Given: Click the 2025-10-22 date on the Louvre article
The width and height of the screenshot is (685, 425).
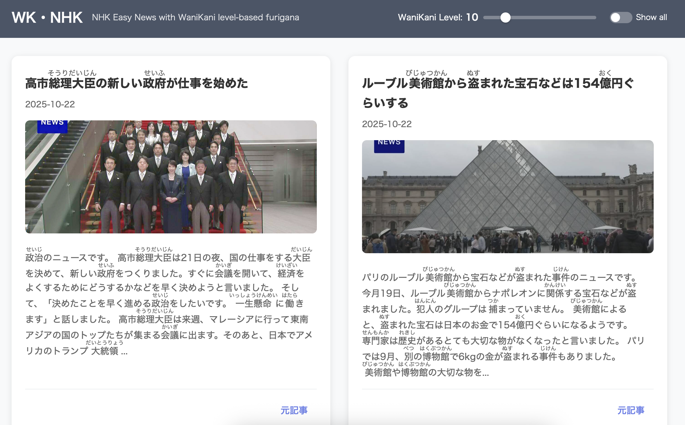Looking at the screenshot, I should point(387,124).
